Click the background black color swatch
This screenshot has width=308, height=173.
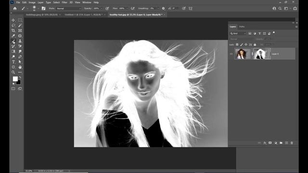pos(18,82)
